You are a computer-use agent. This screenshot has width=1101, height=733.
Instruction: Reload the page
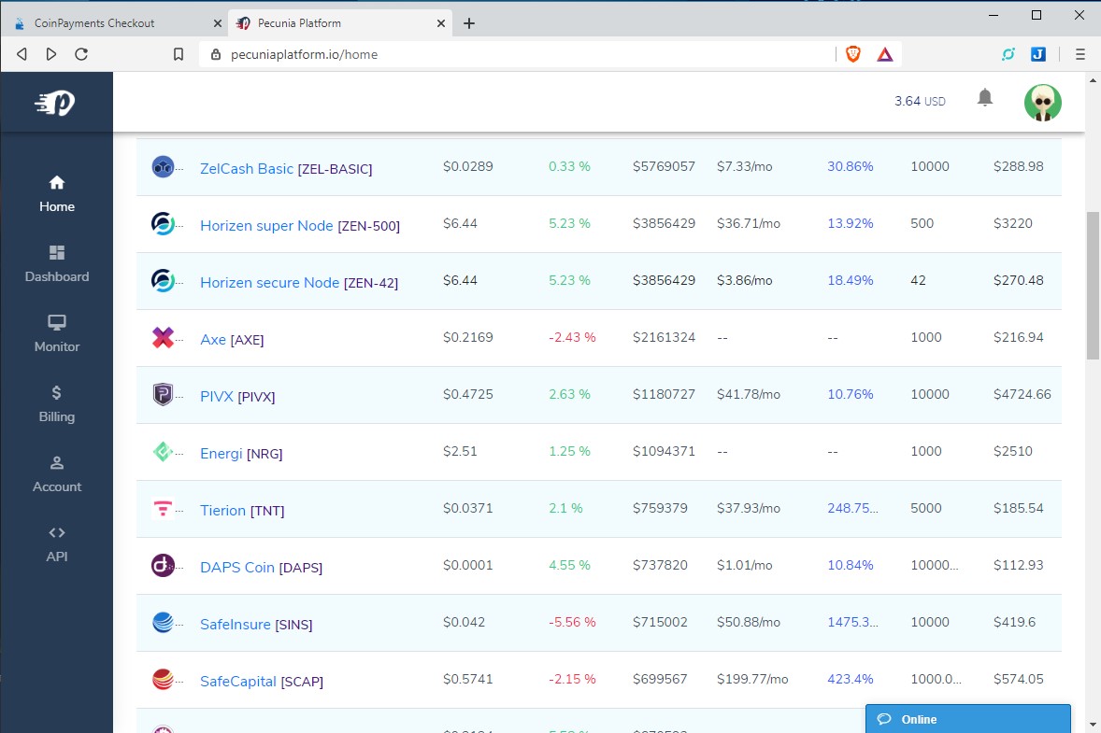click(x=81, y=54)
